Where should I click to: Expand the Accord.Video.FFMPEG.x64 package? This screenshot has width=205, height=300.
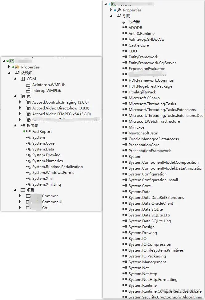point(20,114)
